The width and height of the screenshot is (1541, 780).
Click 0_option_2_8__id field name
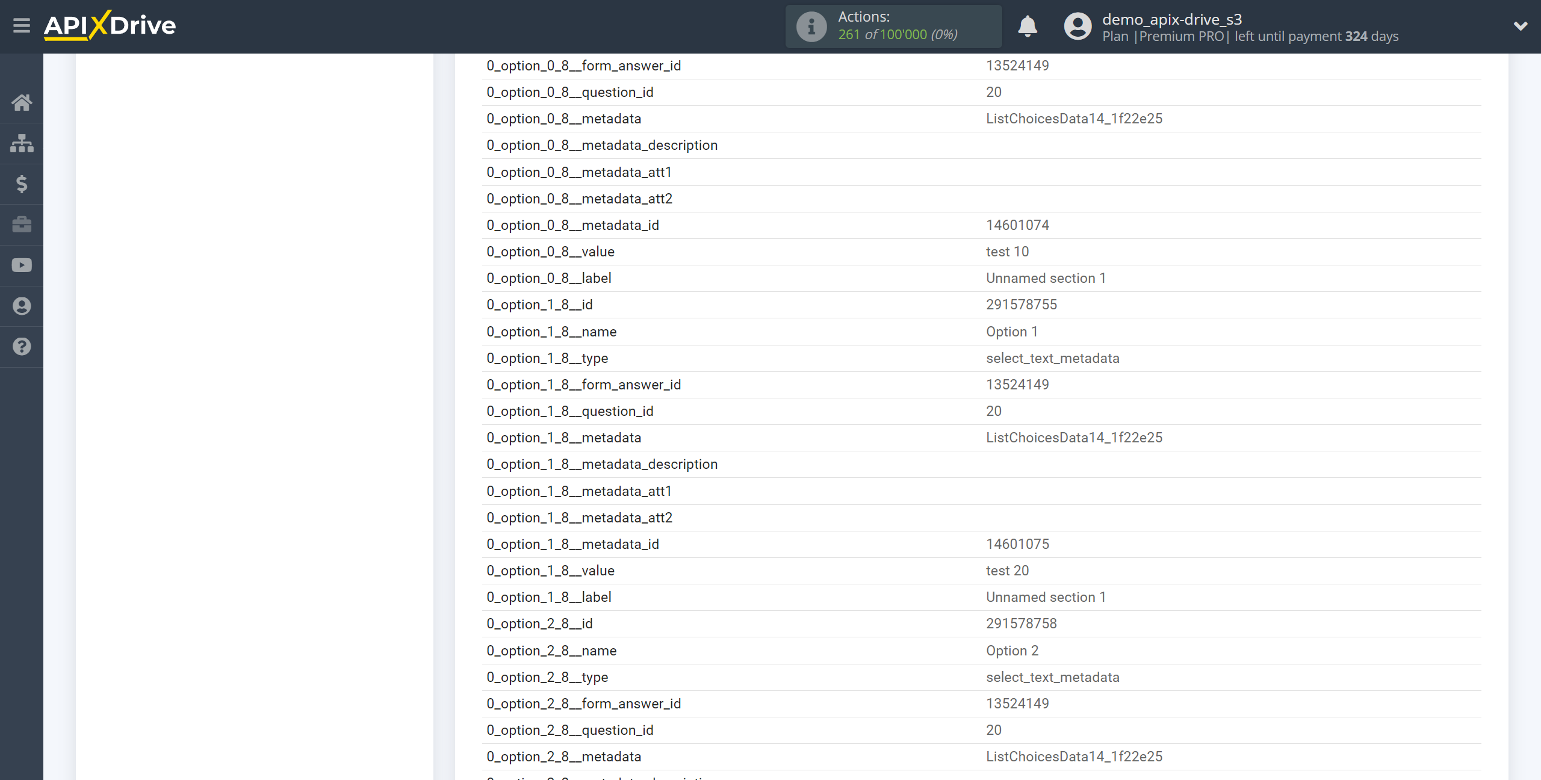(539, 624)
